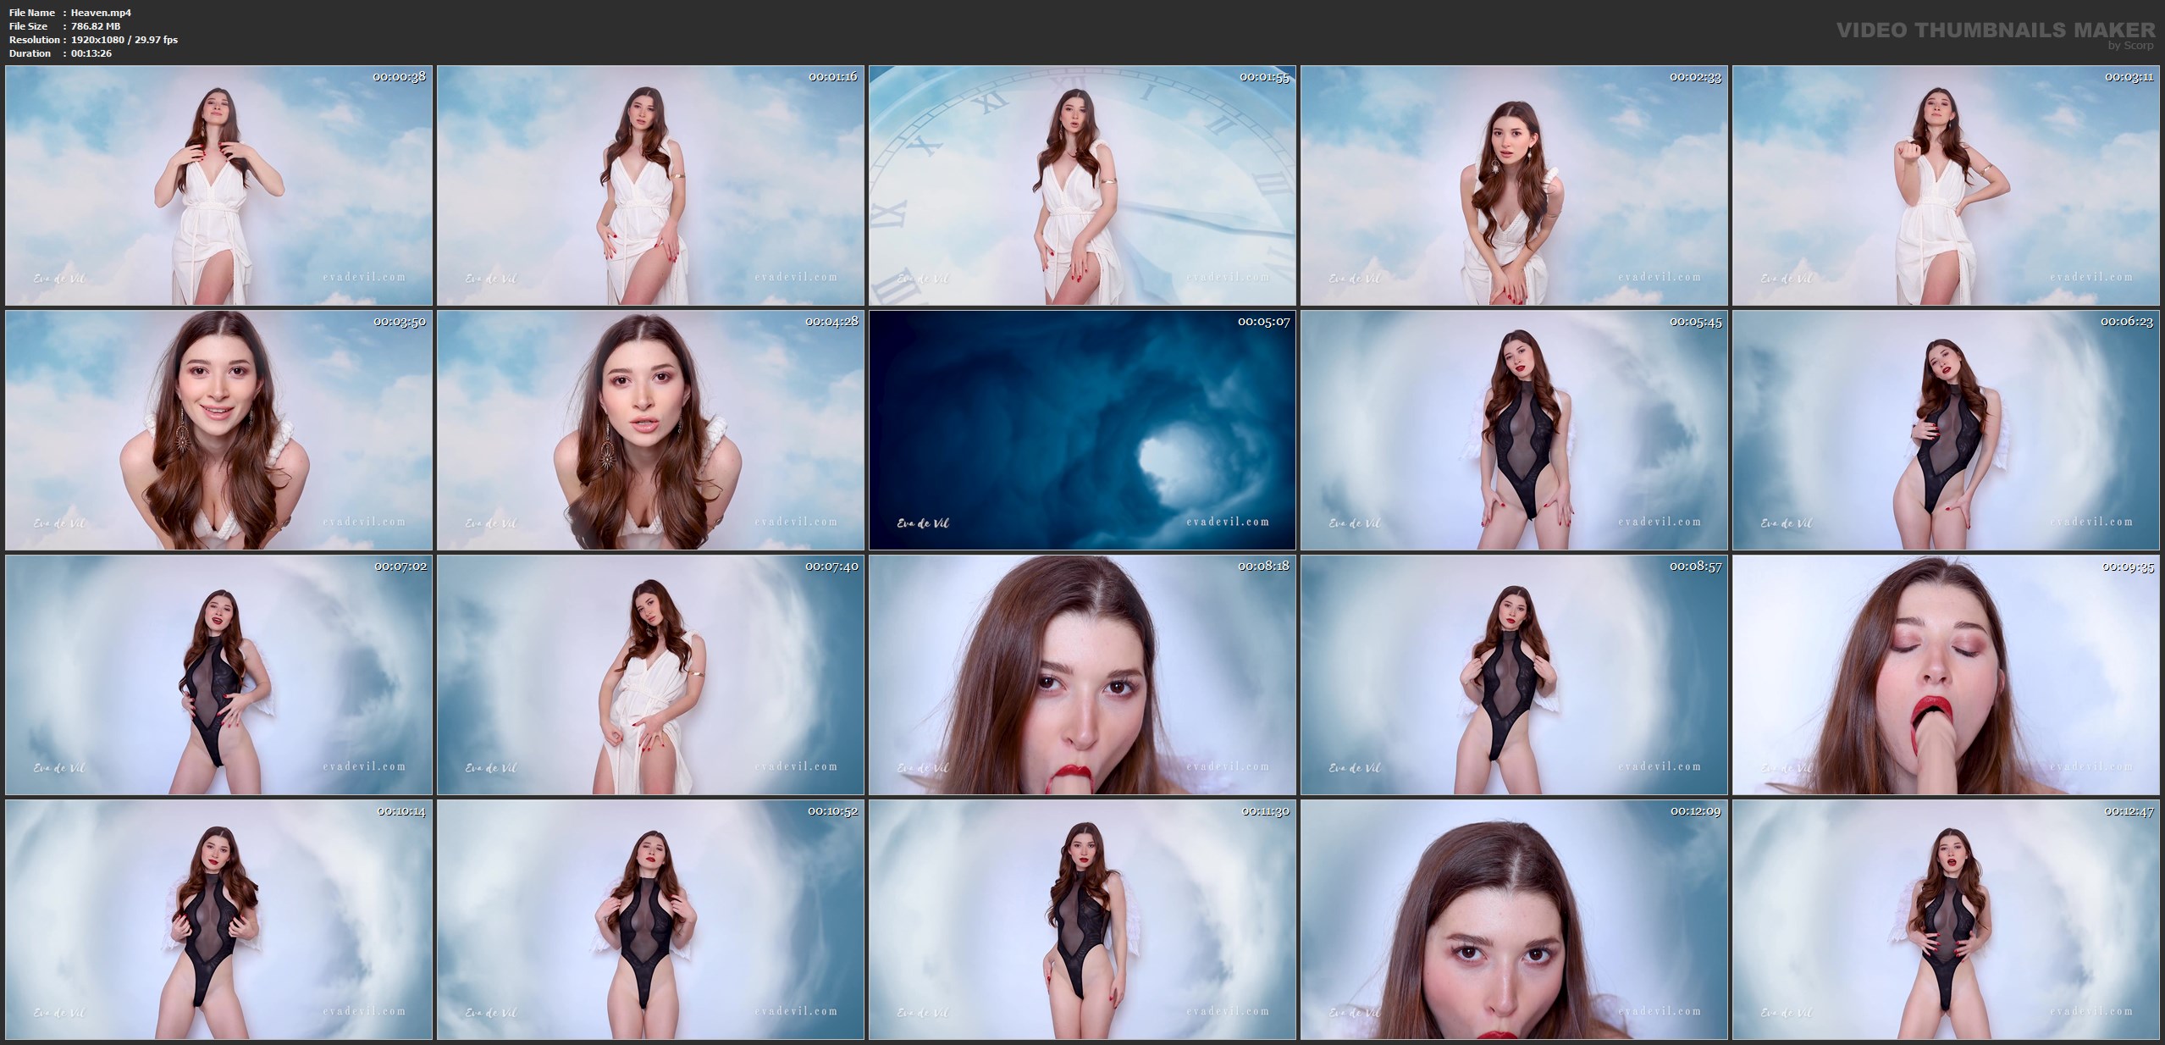The image size is (2165, 1045).
Task: Click the thumbnail at 00:07:02
Action: tap(218, 675)
